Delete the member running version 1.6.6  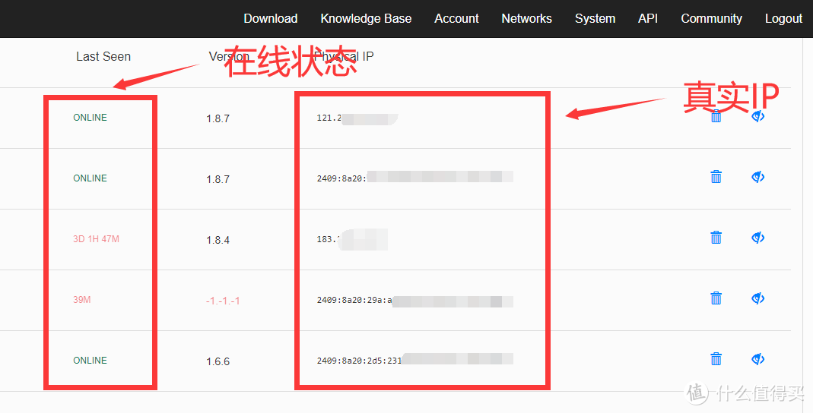pyautogui.click(x=716, y=358)
